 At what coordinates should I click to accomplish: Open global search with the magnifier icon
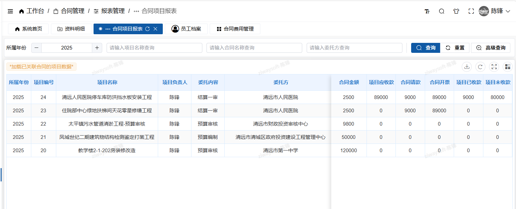coord(441,11)
